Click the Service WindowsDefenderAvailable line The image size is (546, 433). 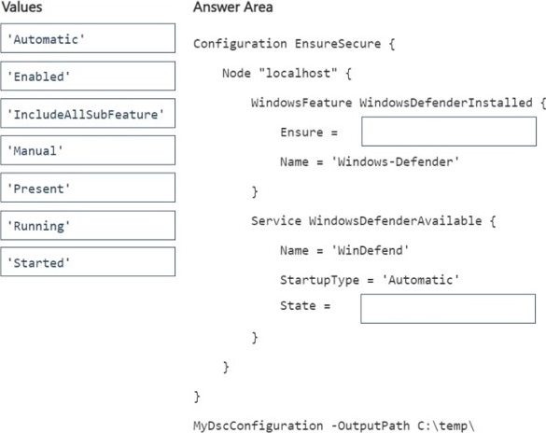373,220
